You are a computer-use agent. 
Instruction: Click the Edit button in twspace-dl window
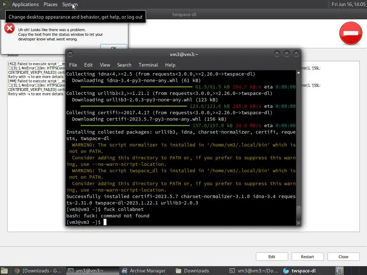tap(272, 257)
